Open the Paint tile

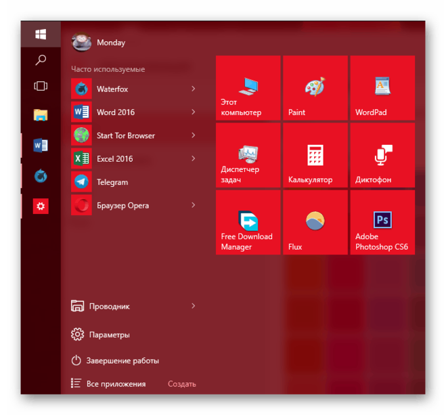point(315,88)
